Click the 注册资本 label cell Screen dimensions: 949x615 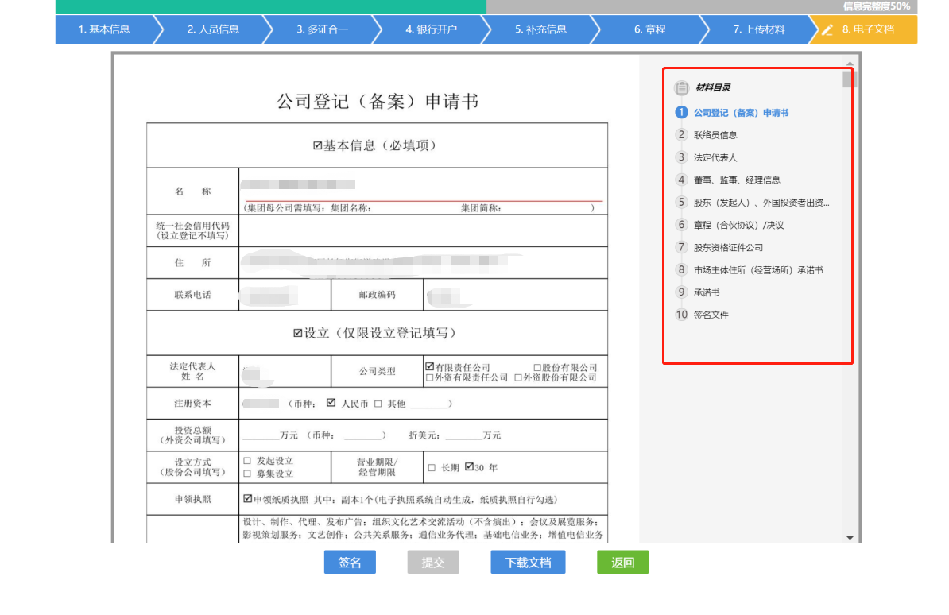click(x=192, y=403)
